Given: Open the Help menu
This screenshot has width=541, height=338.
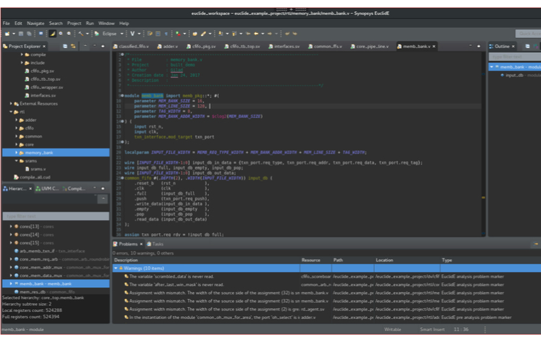Looking at the screenshot, I should [x=124, y=23].
